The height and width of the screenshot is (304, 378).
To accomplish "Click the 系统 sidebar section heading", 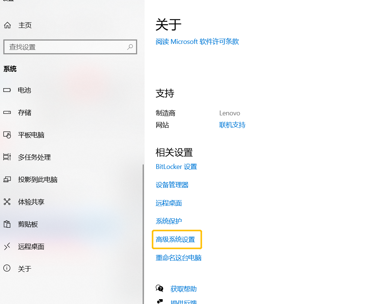I will pos(10,69).
